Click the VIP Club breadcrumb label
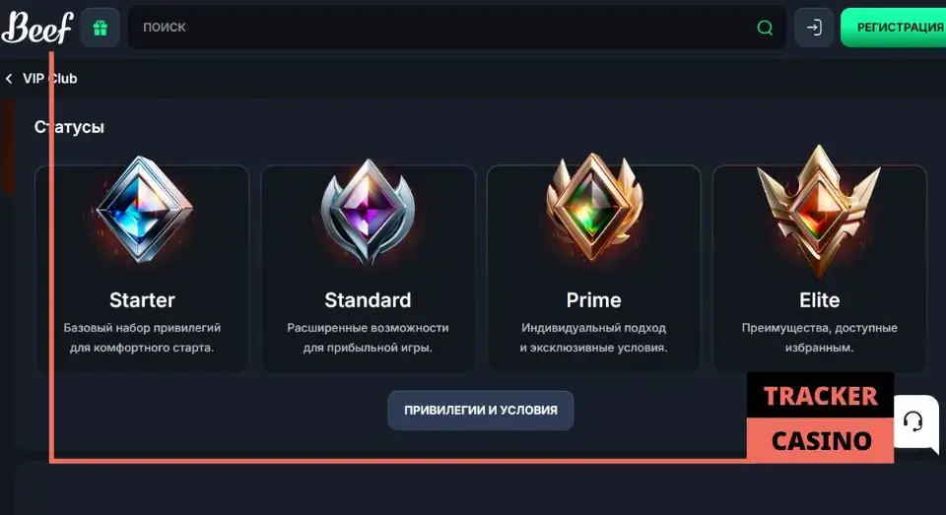The image size is (946, 515). (49, 79)
